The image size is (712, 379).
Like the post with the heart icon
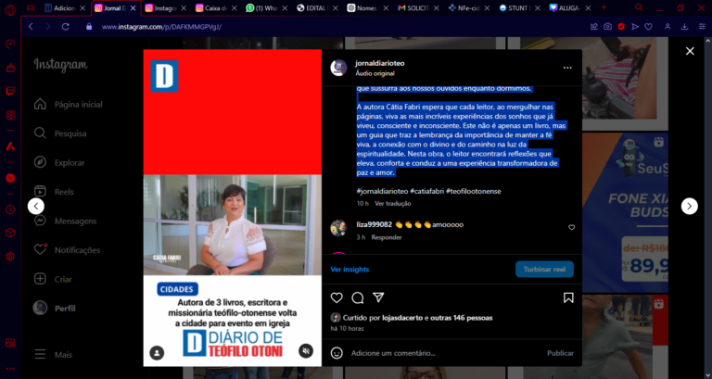(337, 297)
